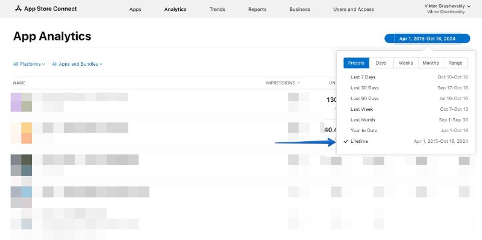Click the date range button Apr 1, 2015-Oct 16, 2024
The height and width of the screenshot is (240, 482).
pyautogui.click(x=427, y=39)
